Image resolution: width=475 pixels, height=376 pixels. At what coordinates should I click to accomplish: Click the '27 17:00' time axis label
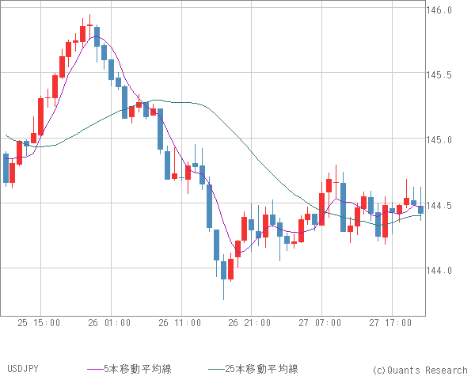click(x=390, y=323)
